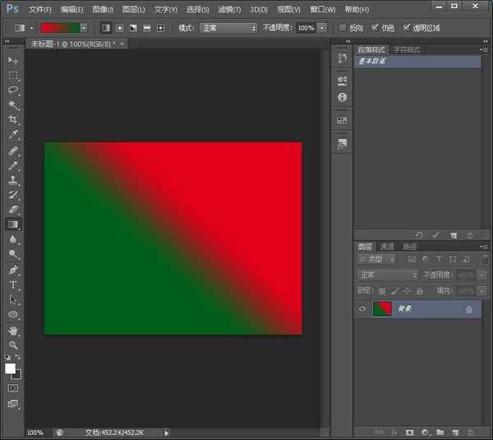The image size is (493, 440).
Task: Select the Move tool
Action: click(x=13, y=61)
